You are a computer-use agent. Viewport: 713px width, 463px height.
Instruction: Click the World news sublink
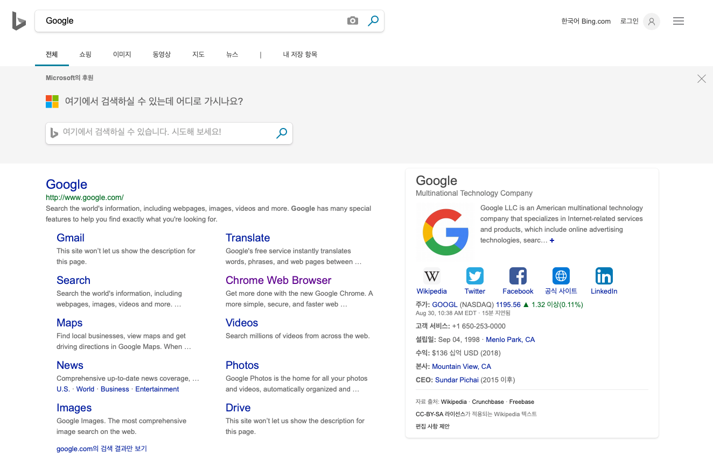(85, 389)
